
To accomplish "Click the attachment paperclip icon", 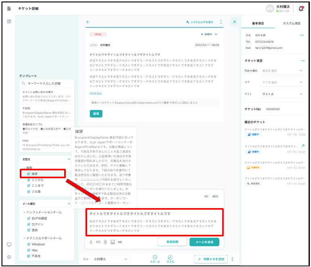I will 105,242.
